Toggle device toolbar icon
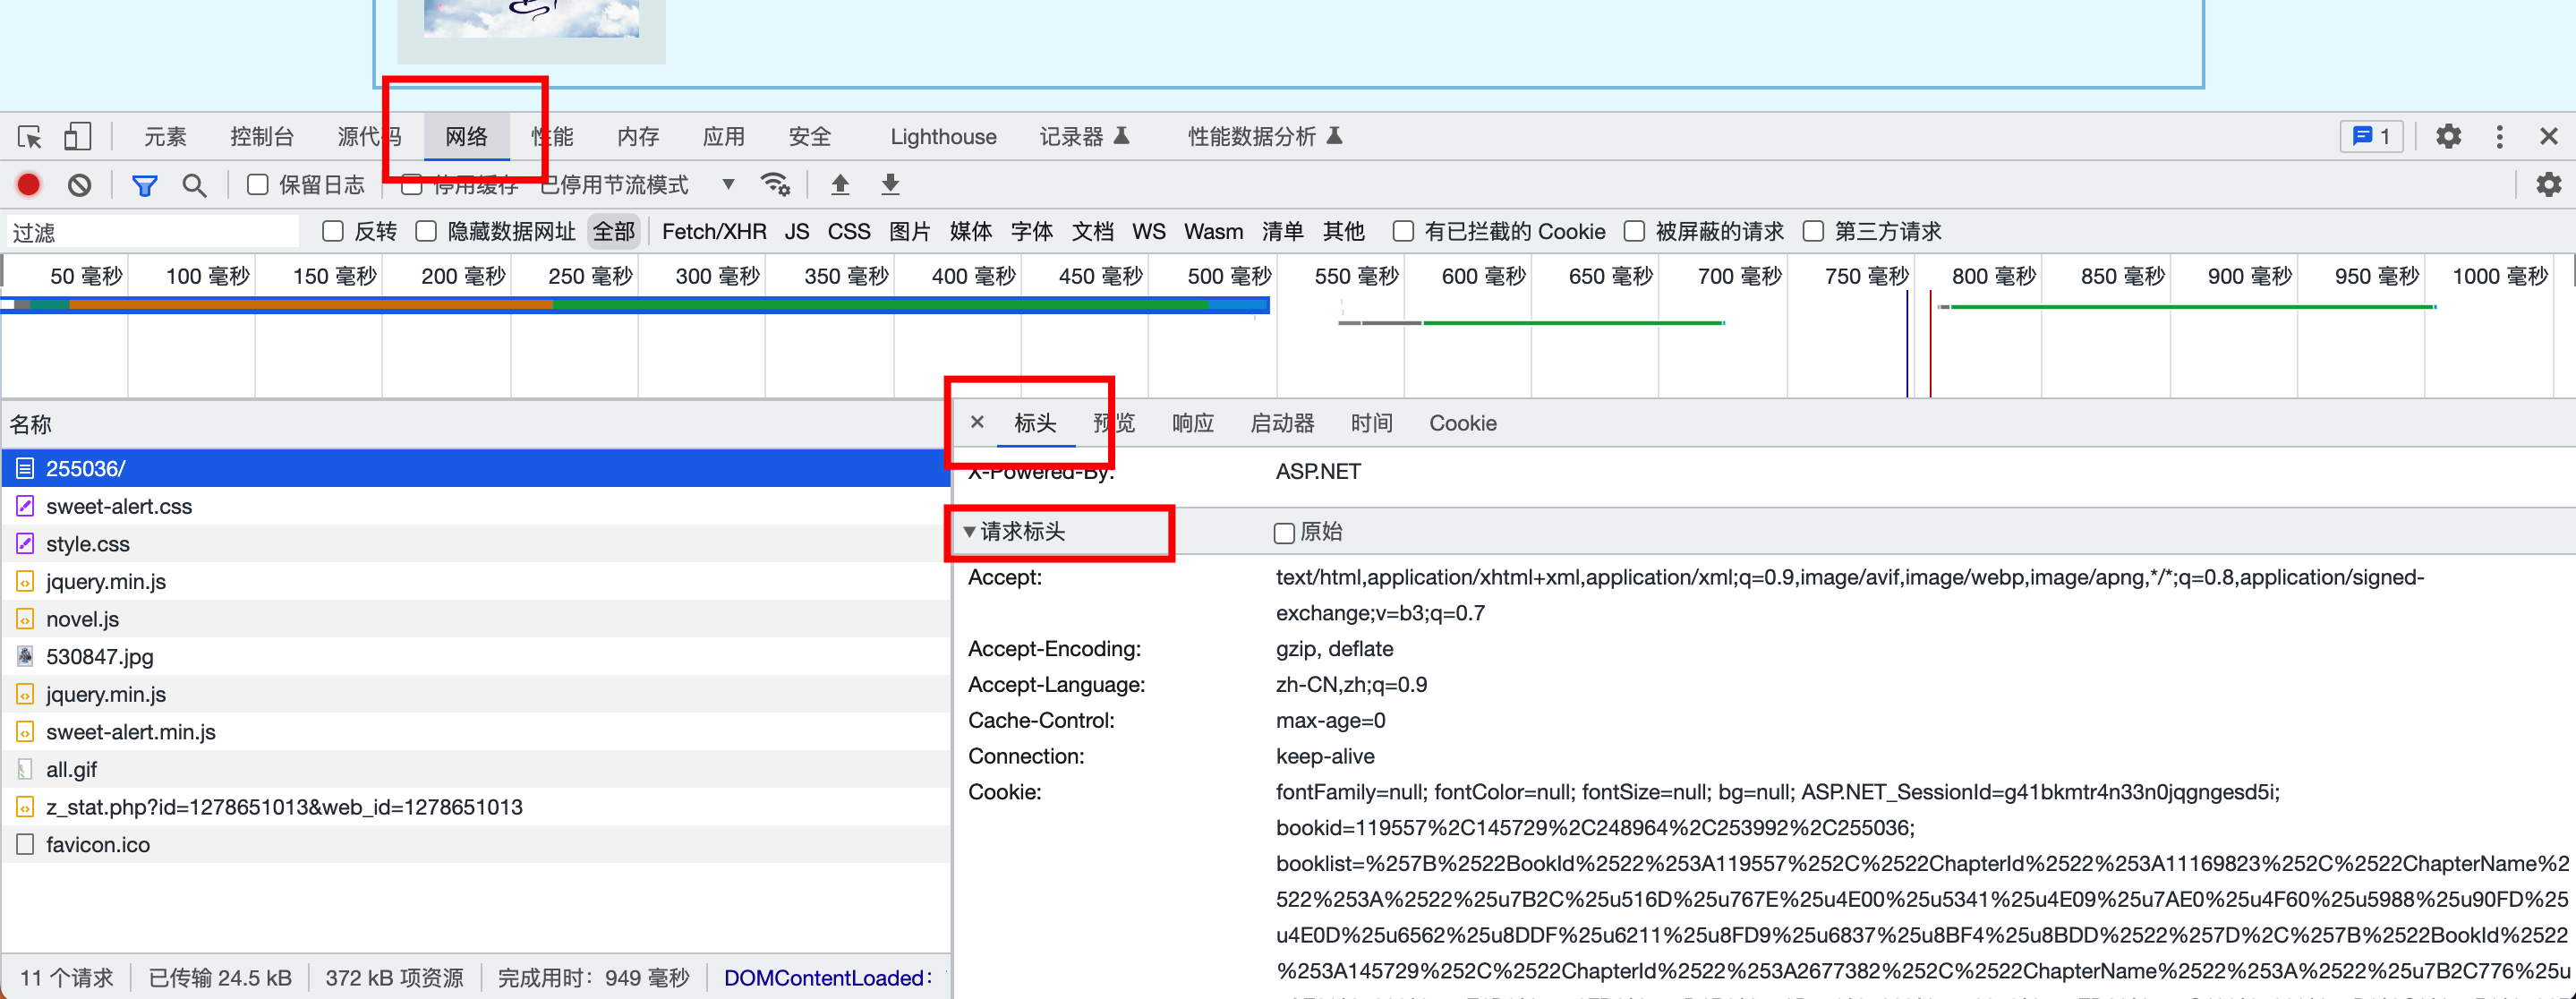 (77, 137)
